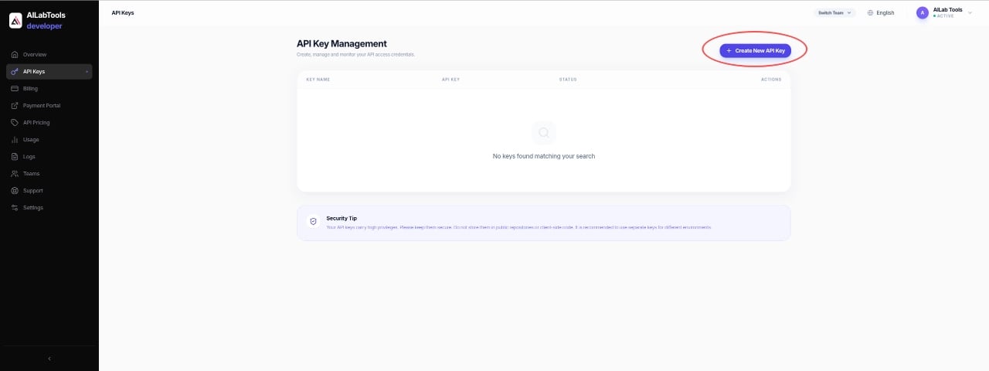Open Settings from sidebar
Image resolution: width=989 pixels, height=371 pixels.
49,208
